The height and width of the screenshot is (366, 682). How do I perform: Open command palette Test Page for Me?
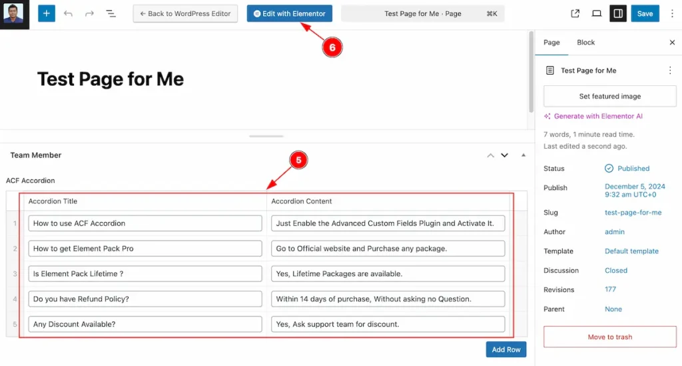[422, 13]
